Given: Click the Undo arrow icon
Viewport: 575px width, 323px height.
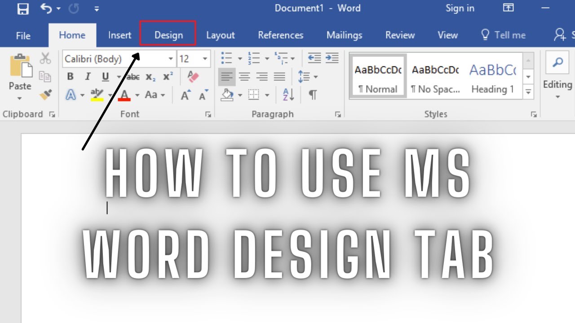Looking at the screenshot, I should (x=46, y=8).
